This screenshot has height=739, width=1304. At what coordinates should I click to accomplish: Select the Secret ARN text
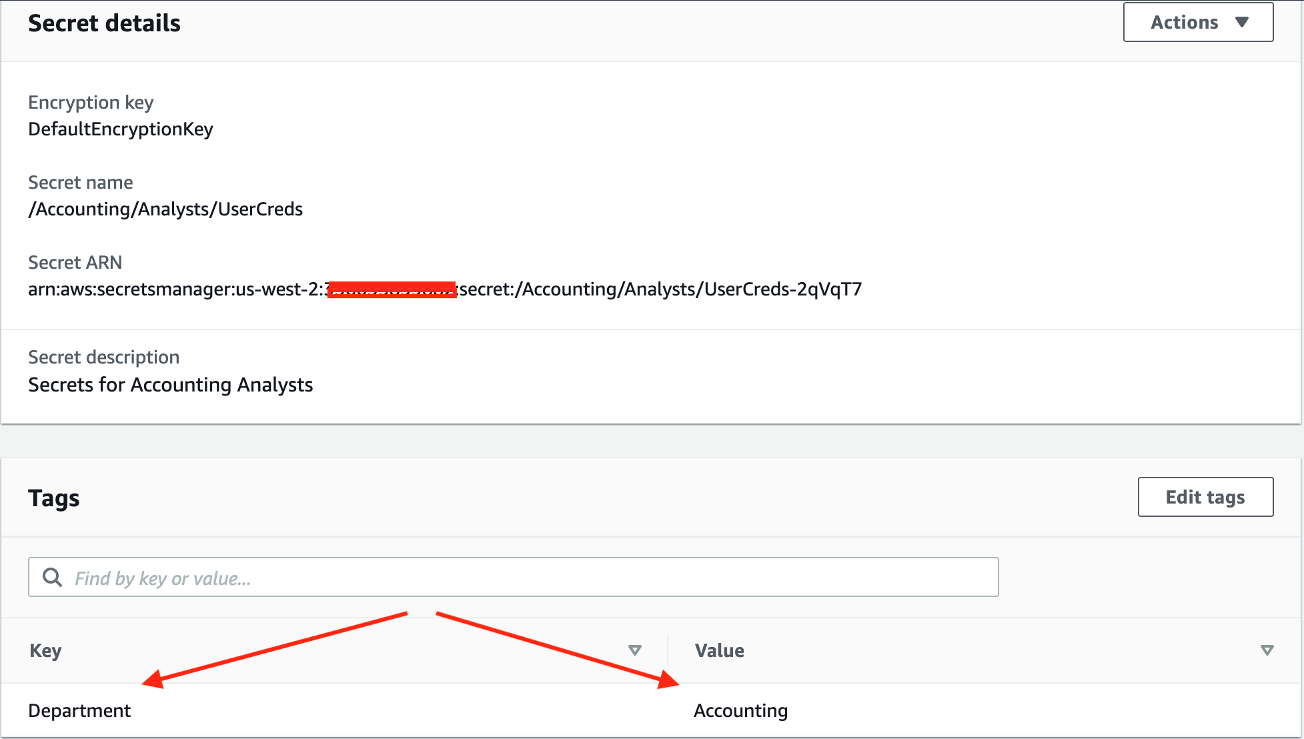(x=445, y=289)
